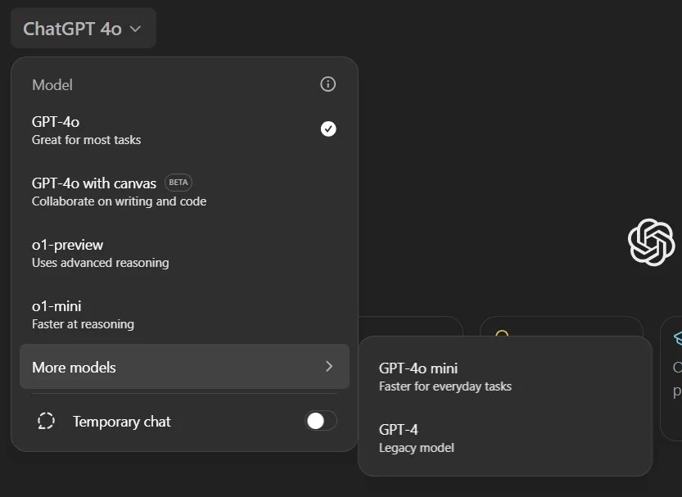Click the 'Legacy model' description text
The width and height of the screenshot is (682, 497).
(416, 448)
